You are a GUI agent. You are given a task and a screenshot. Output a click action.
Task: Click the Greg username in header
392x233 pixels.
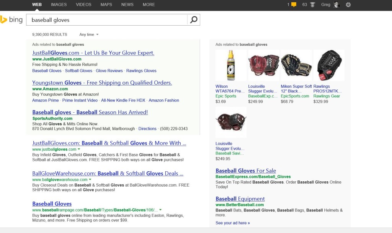[x=325, y=5]
